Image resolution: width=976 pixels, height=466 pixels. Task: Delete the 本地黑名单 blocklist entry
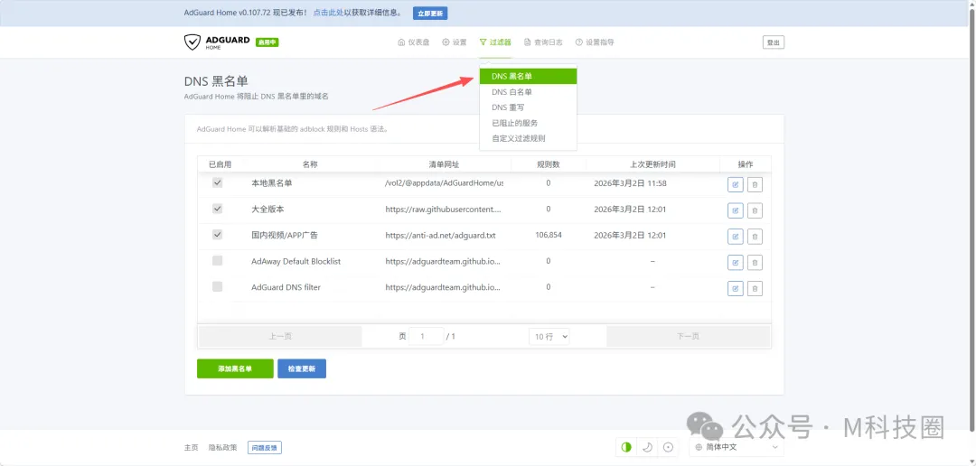pos(755,184)
